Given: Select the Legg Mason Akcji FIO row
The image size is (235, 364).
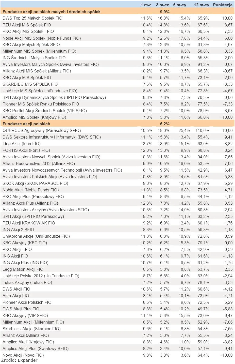Looking at the screenshot, I should pyautogui.click(x=117, y=269).
